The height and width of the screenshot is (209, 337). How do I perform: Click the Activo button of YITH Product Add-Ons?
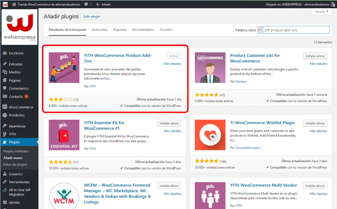click(x=174, y=56)
